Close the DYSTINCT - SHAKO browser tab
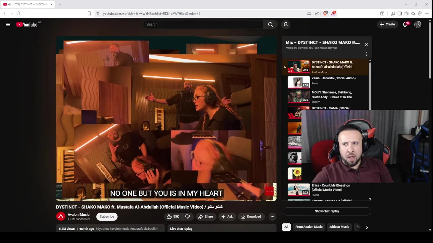 coord(51,4)
